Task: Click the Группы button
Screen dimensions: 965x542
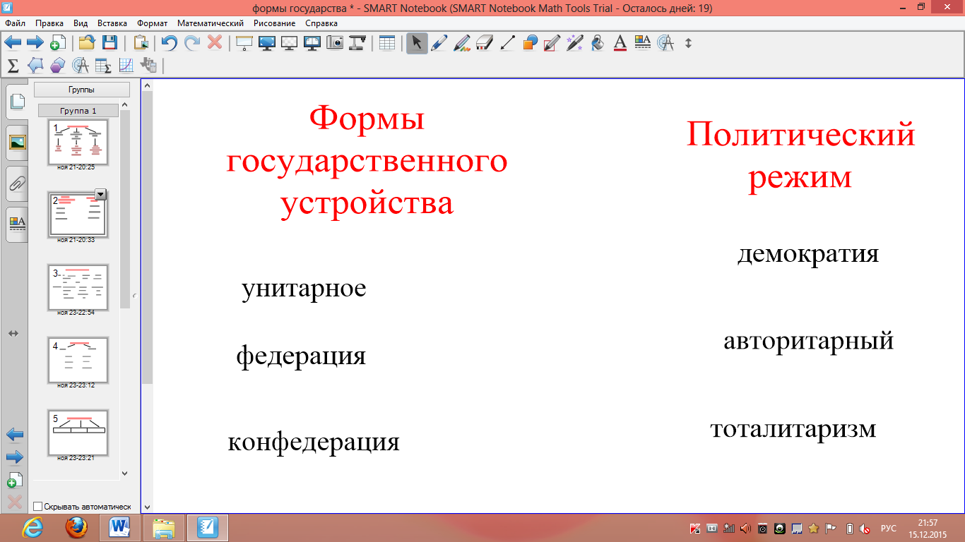Action: tap(82, 90)
